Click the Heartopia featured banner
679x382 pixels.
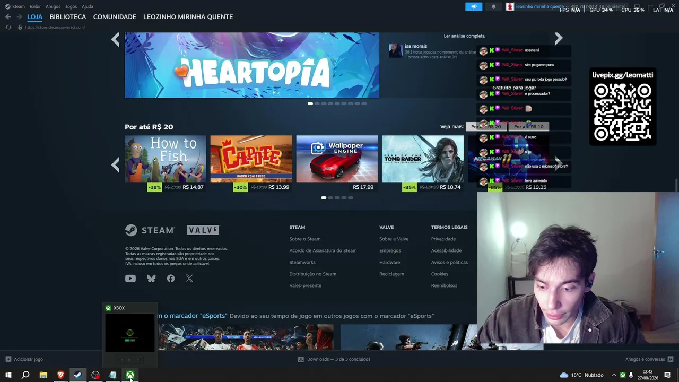(x=252, y=65)
